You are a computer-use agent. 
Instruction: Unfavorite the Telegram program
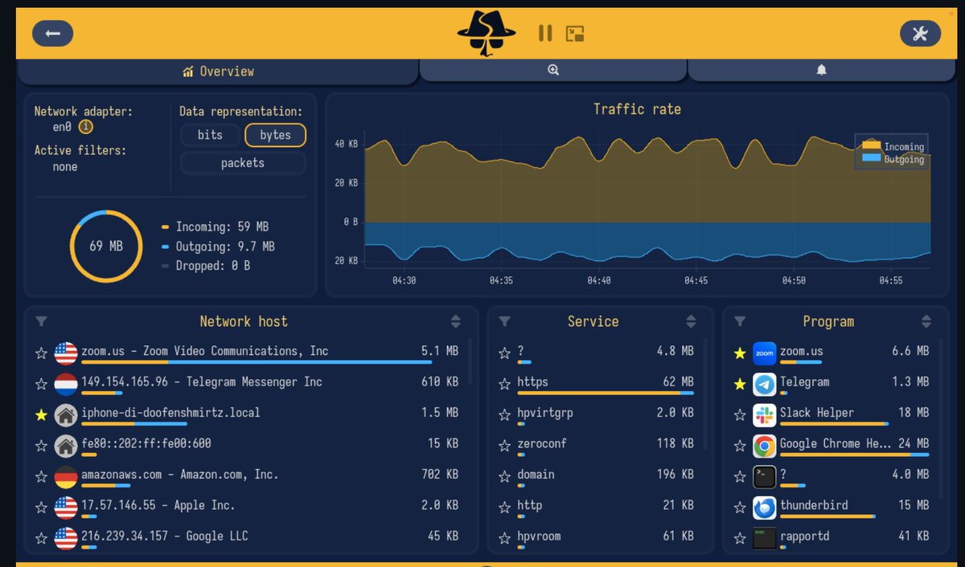(740, 384)
